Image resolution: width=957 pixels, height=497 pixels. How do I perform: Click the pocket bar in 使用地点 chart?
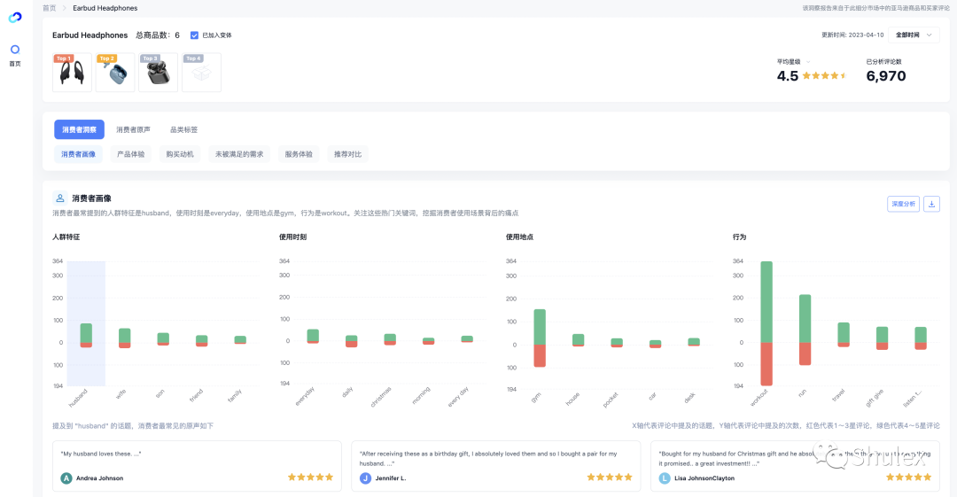tap(617, 343)
